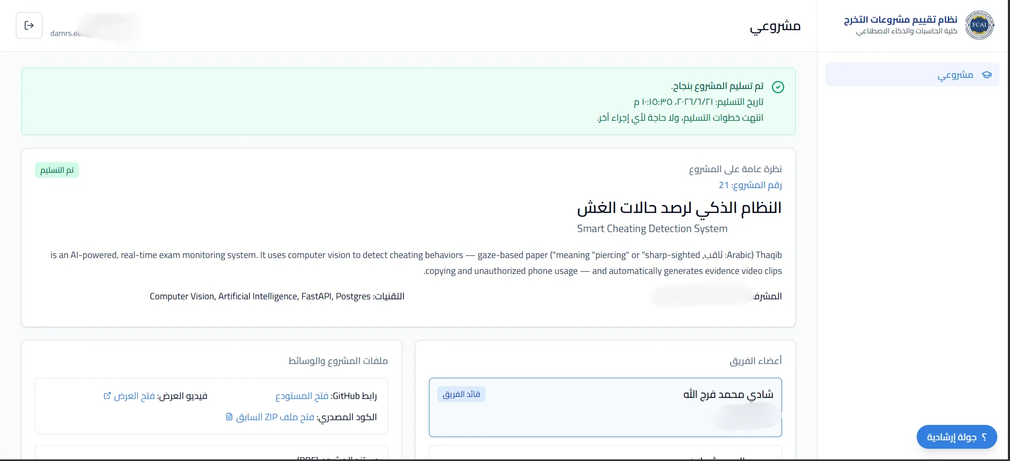Click ملفات المشروع والوسائط section heading
The image size is (1010, 461).
coord(338,361)
